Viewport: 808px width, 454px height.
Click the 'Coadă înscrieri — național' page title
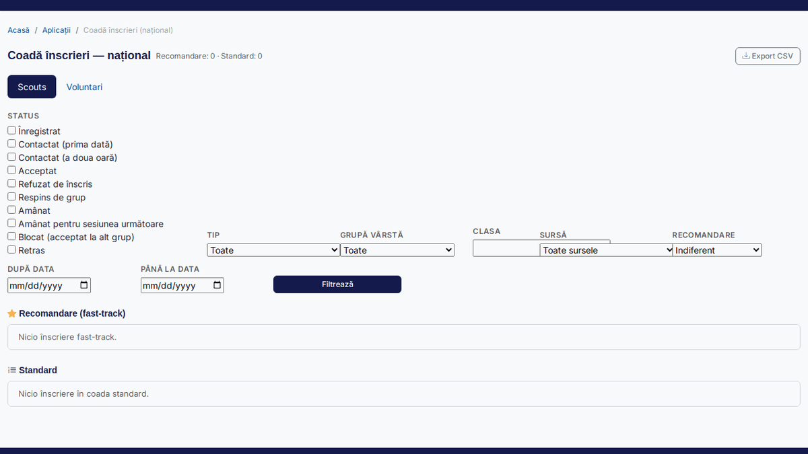(79, 55)
